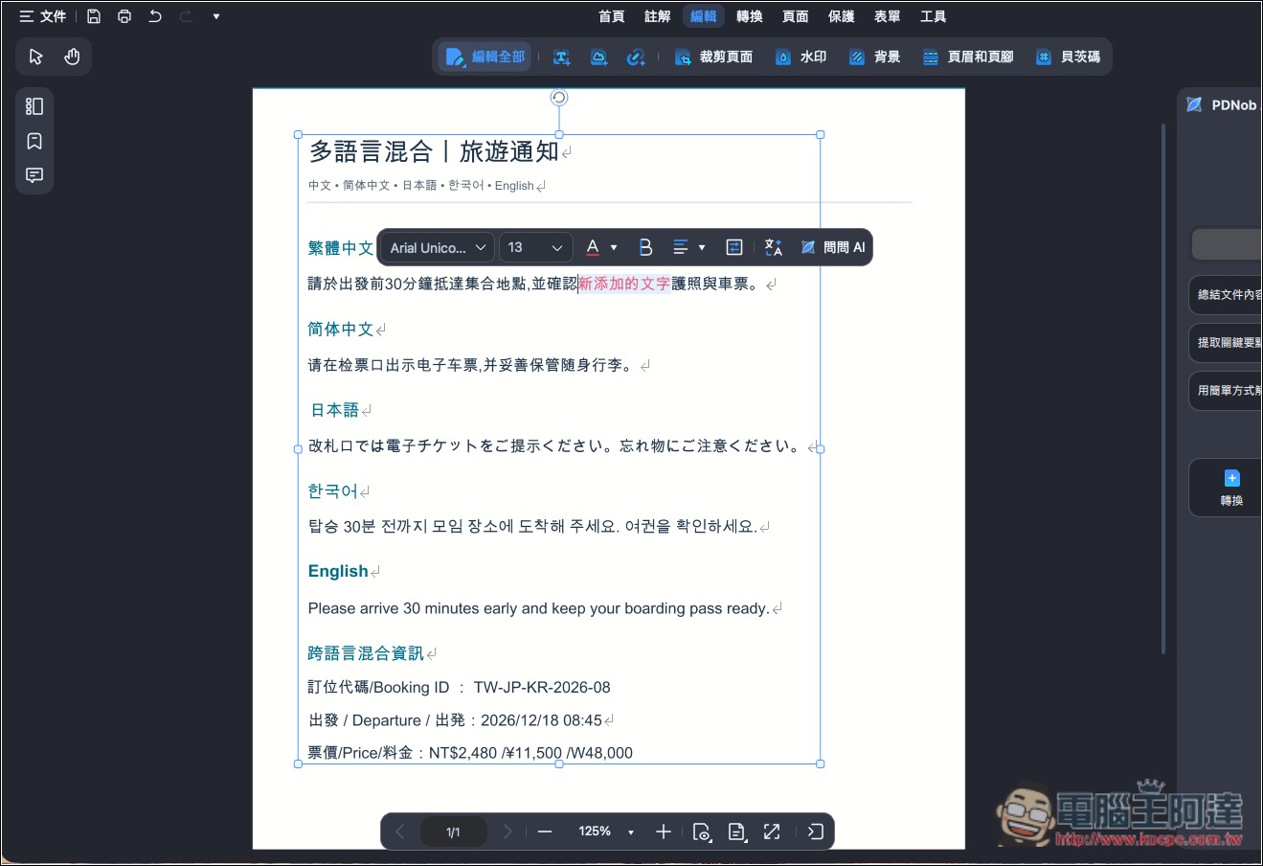The height and width of the screenshot is (866, 1263).
Task: Switch to the 首頁 tab
Action: [611, 16]
